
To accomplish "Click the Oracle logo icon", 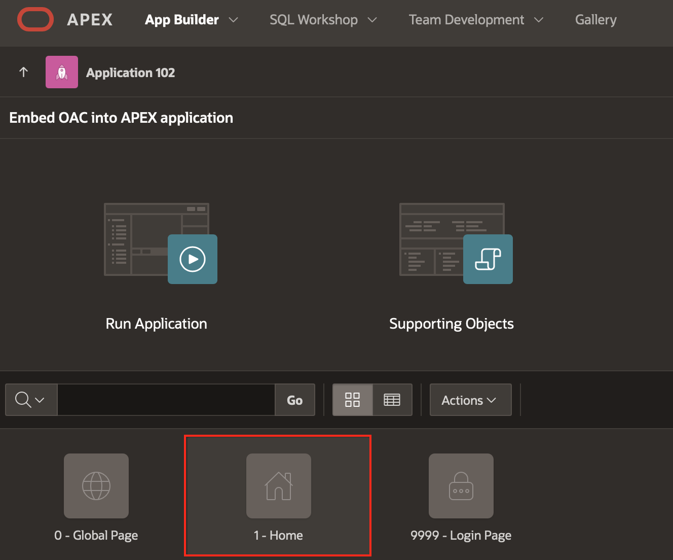I will coord(35,20).
